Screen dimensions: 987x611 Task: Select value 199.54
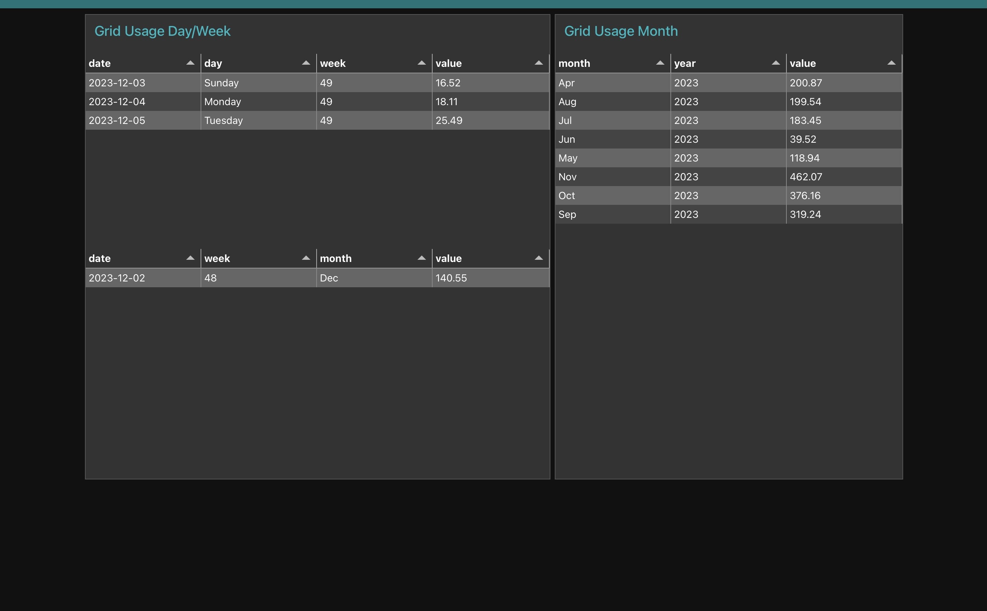click(x=844, y=102)
